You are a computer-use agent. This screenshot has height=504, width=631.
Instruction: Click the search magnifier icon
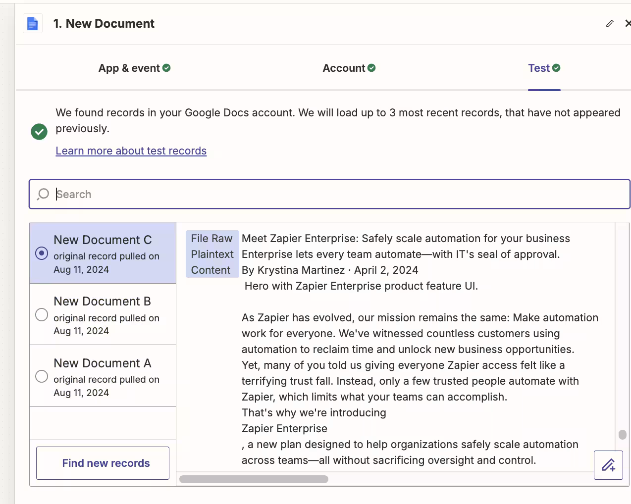pos(43,194)
